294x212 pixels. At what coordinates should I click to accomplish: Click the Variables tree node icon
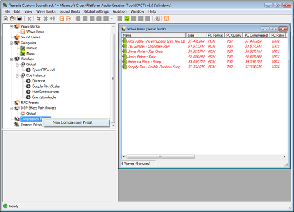click(17, 59)
